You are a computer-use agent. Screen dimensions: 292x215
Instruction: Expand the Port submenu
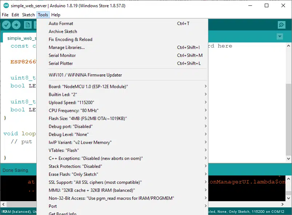(x=122, y=206)
